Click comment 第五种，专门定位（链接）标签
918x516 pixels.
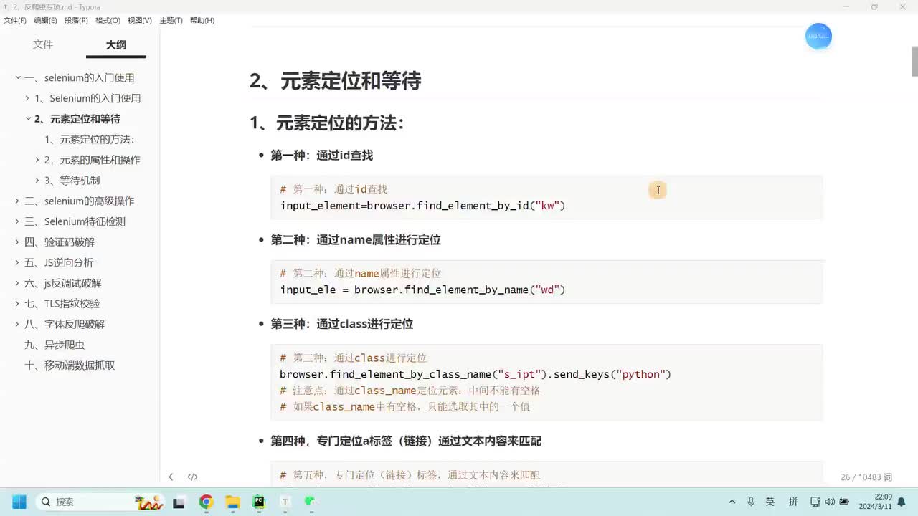[410, 475]
